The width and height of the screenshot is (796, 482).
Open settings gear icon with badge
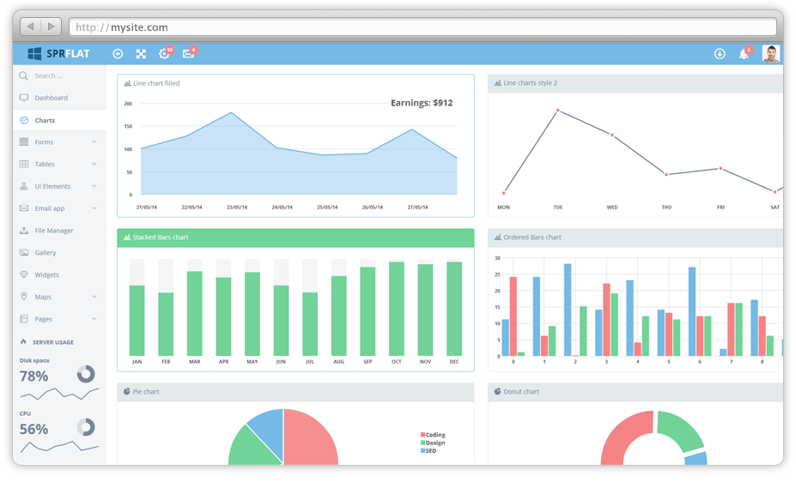tap(164, 54)
